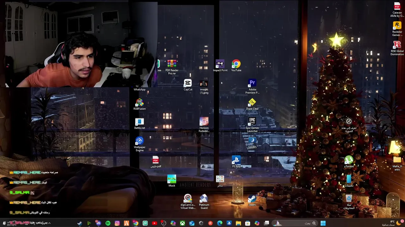Open the متاجر desktop icon
The height and width of the screenshot is (227, 405).
220,181
